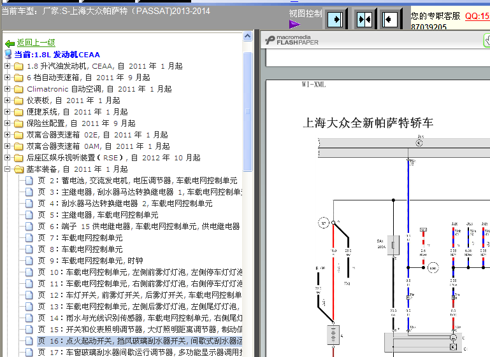Expand 保险丝配置 folder node
Screen dimensions: 490x357
pos(7,123)
